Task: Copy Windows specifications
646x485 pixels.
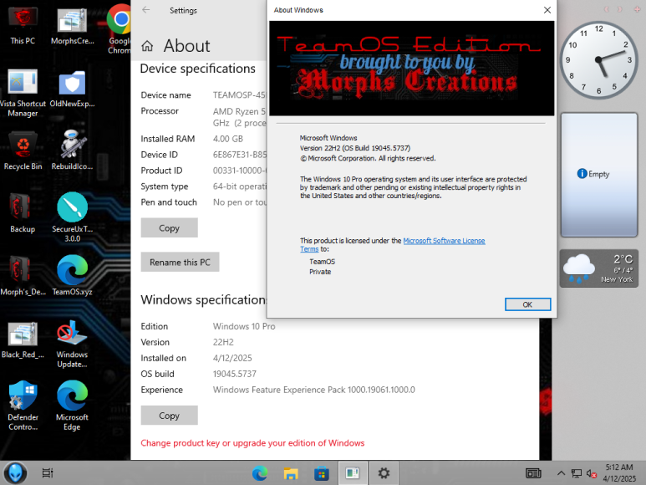Action: (170, 416)
